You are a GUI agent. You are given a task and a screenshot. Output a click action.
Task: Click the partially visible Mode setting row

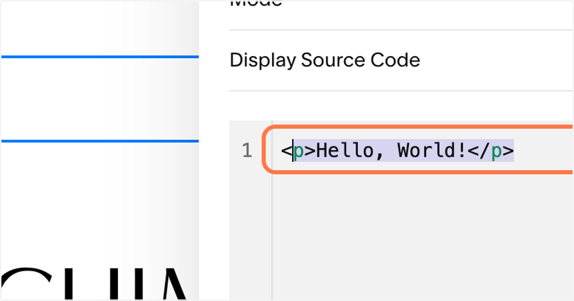point(401,14)
